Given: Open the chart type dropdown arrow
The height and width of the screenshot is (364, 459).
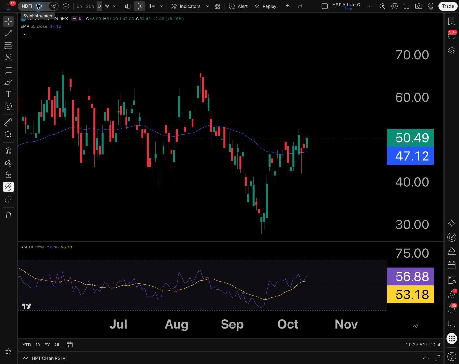Looking at the screenshot, I should click(161, 6).
